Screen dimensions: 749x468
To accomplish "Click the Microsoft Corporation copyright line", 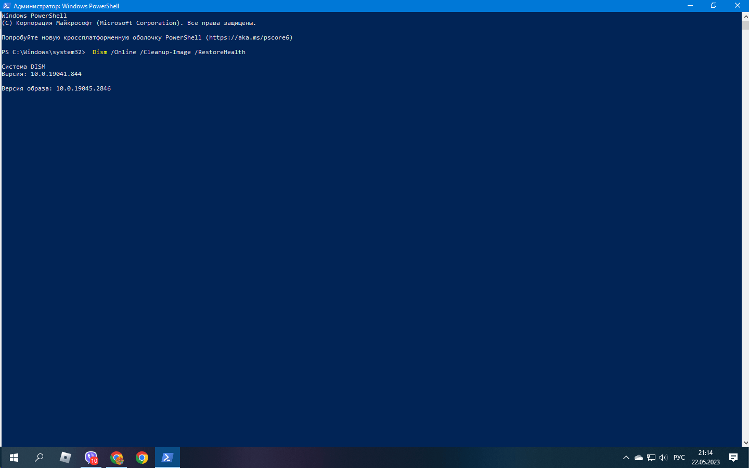I will 128,23.
